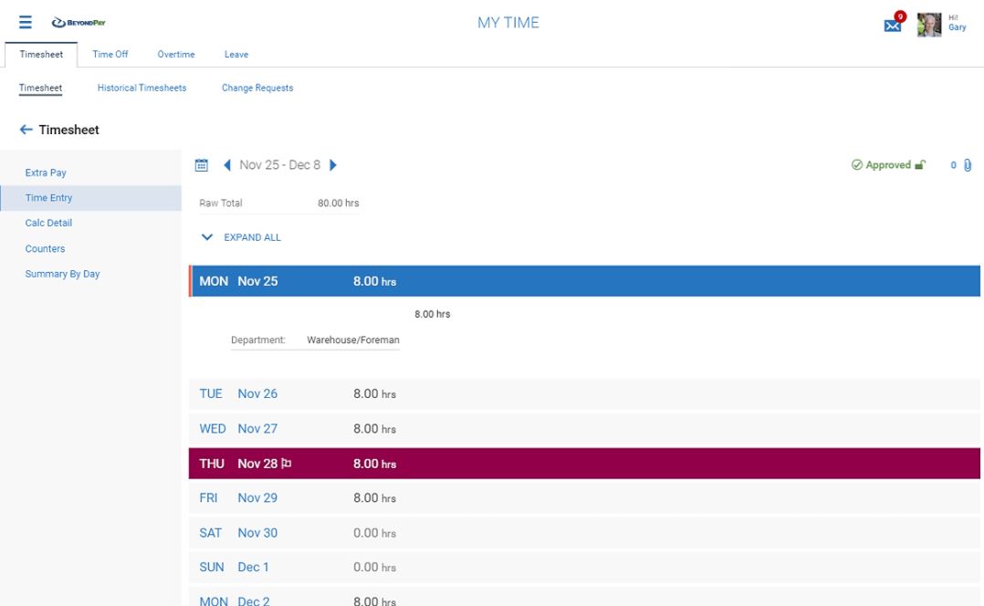Screen dimensions: 984x606
Task: Expand the FRI Nov 29 entry
Action: click(584, 498)
